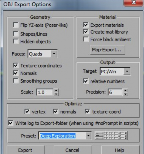Enable Flip YZ-axis (Poser-like) checkbox

[16, 25]
